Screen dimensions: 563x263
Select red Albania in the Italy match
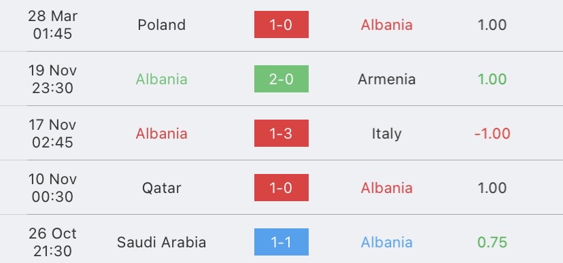click(162, 134)
